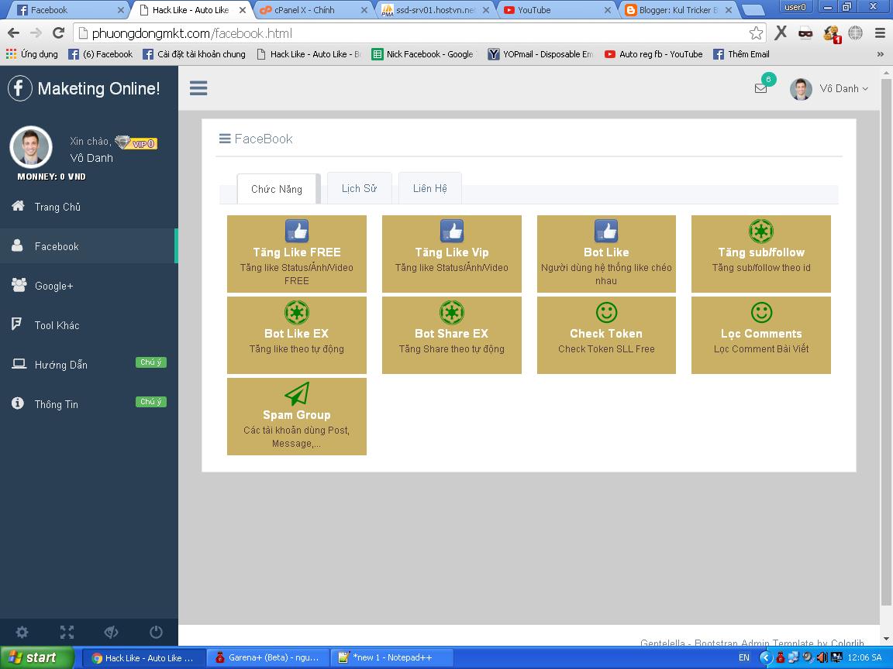Open Garena+ (Beta) in the taskbar
This screenshot has height=669, width=893.
(x=267, y=657)
